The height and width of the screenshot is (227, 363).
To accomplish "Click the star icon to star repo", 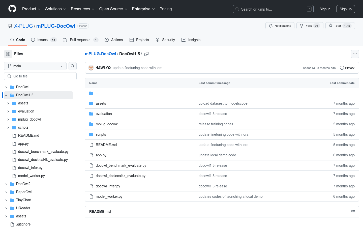I will click(331, 26).
